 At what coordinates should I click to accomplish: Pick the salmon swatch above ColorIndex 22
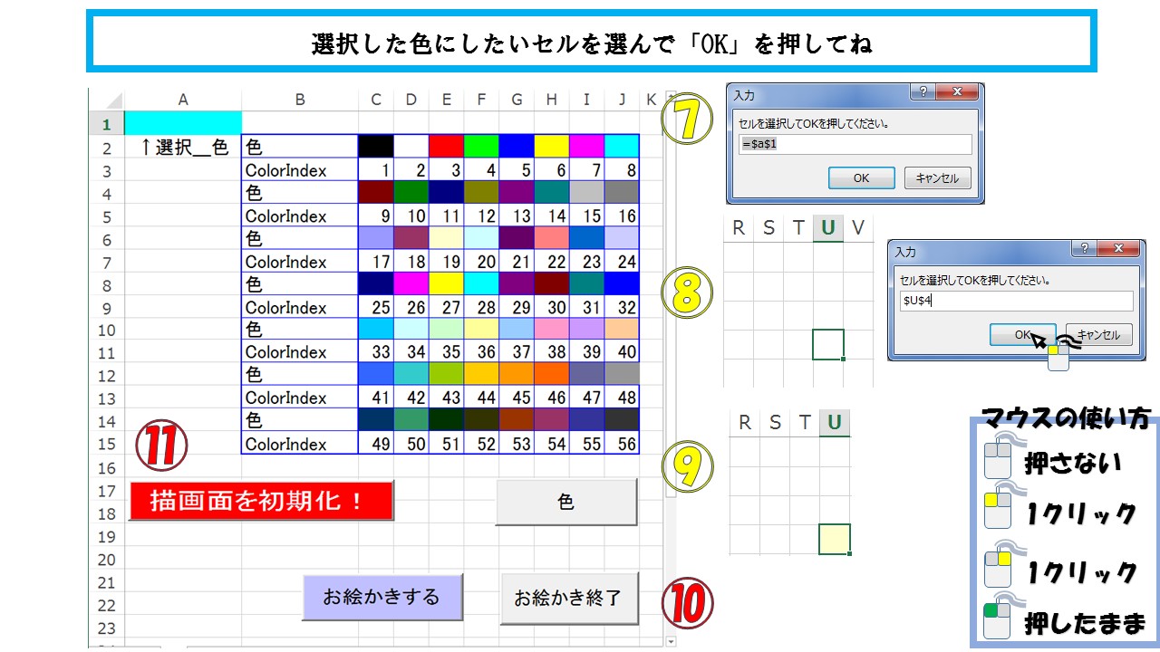click(x=551, y=237)
